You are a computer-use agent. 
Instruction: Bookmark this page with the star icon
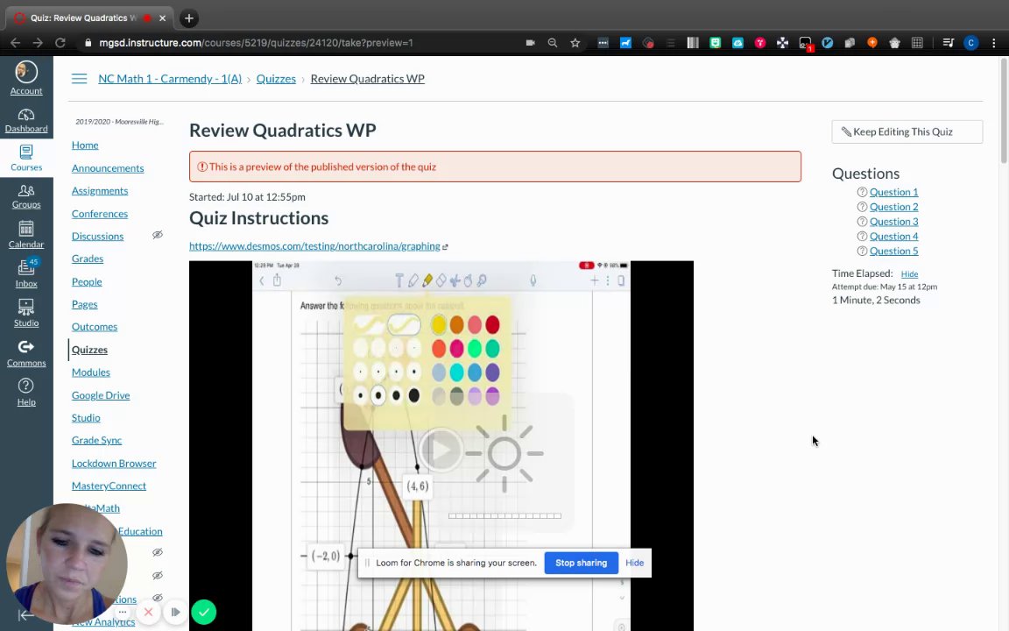pos(575,42)
